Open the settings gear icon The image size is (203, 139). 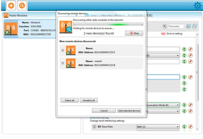198,5
